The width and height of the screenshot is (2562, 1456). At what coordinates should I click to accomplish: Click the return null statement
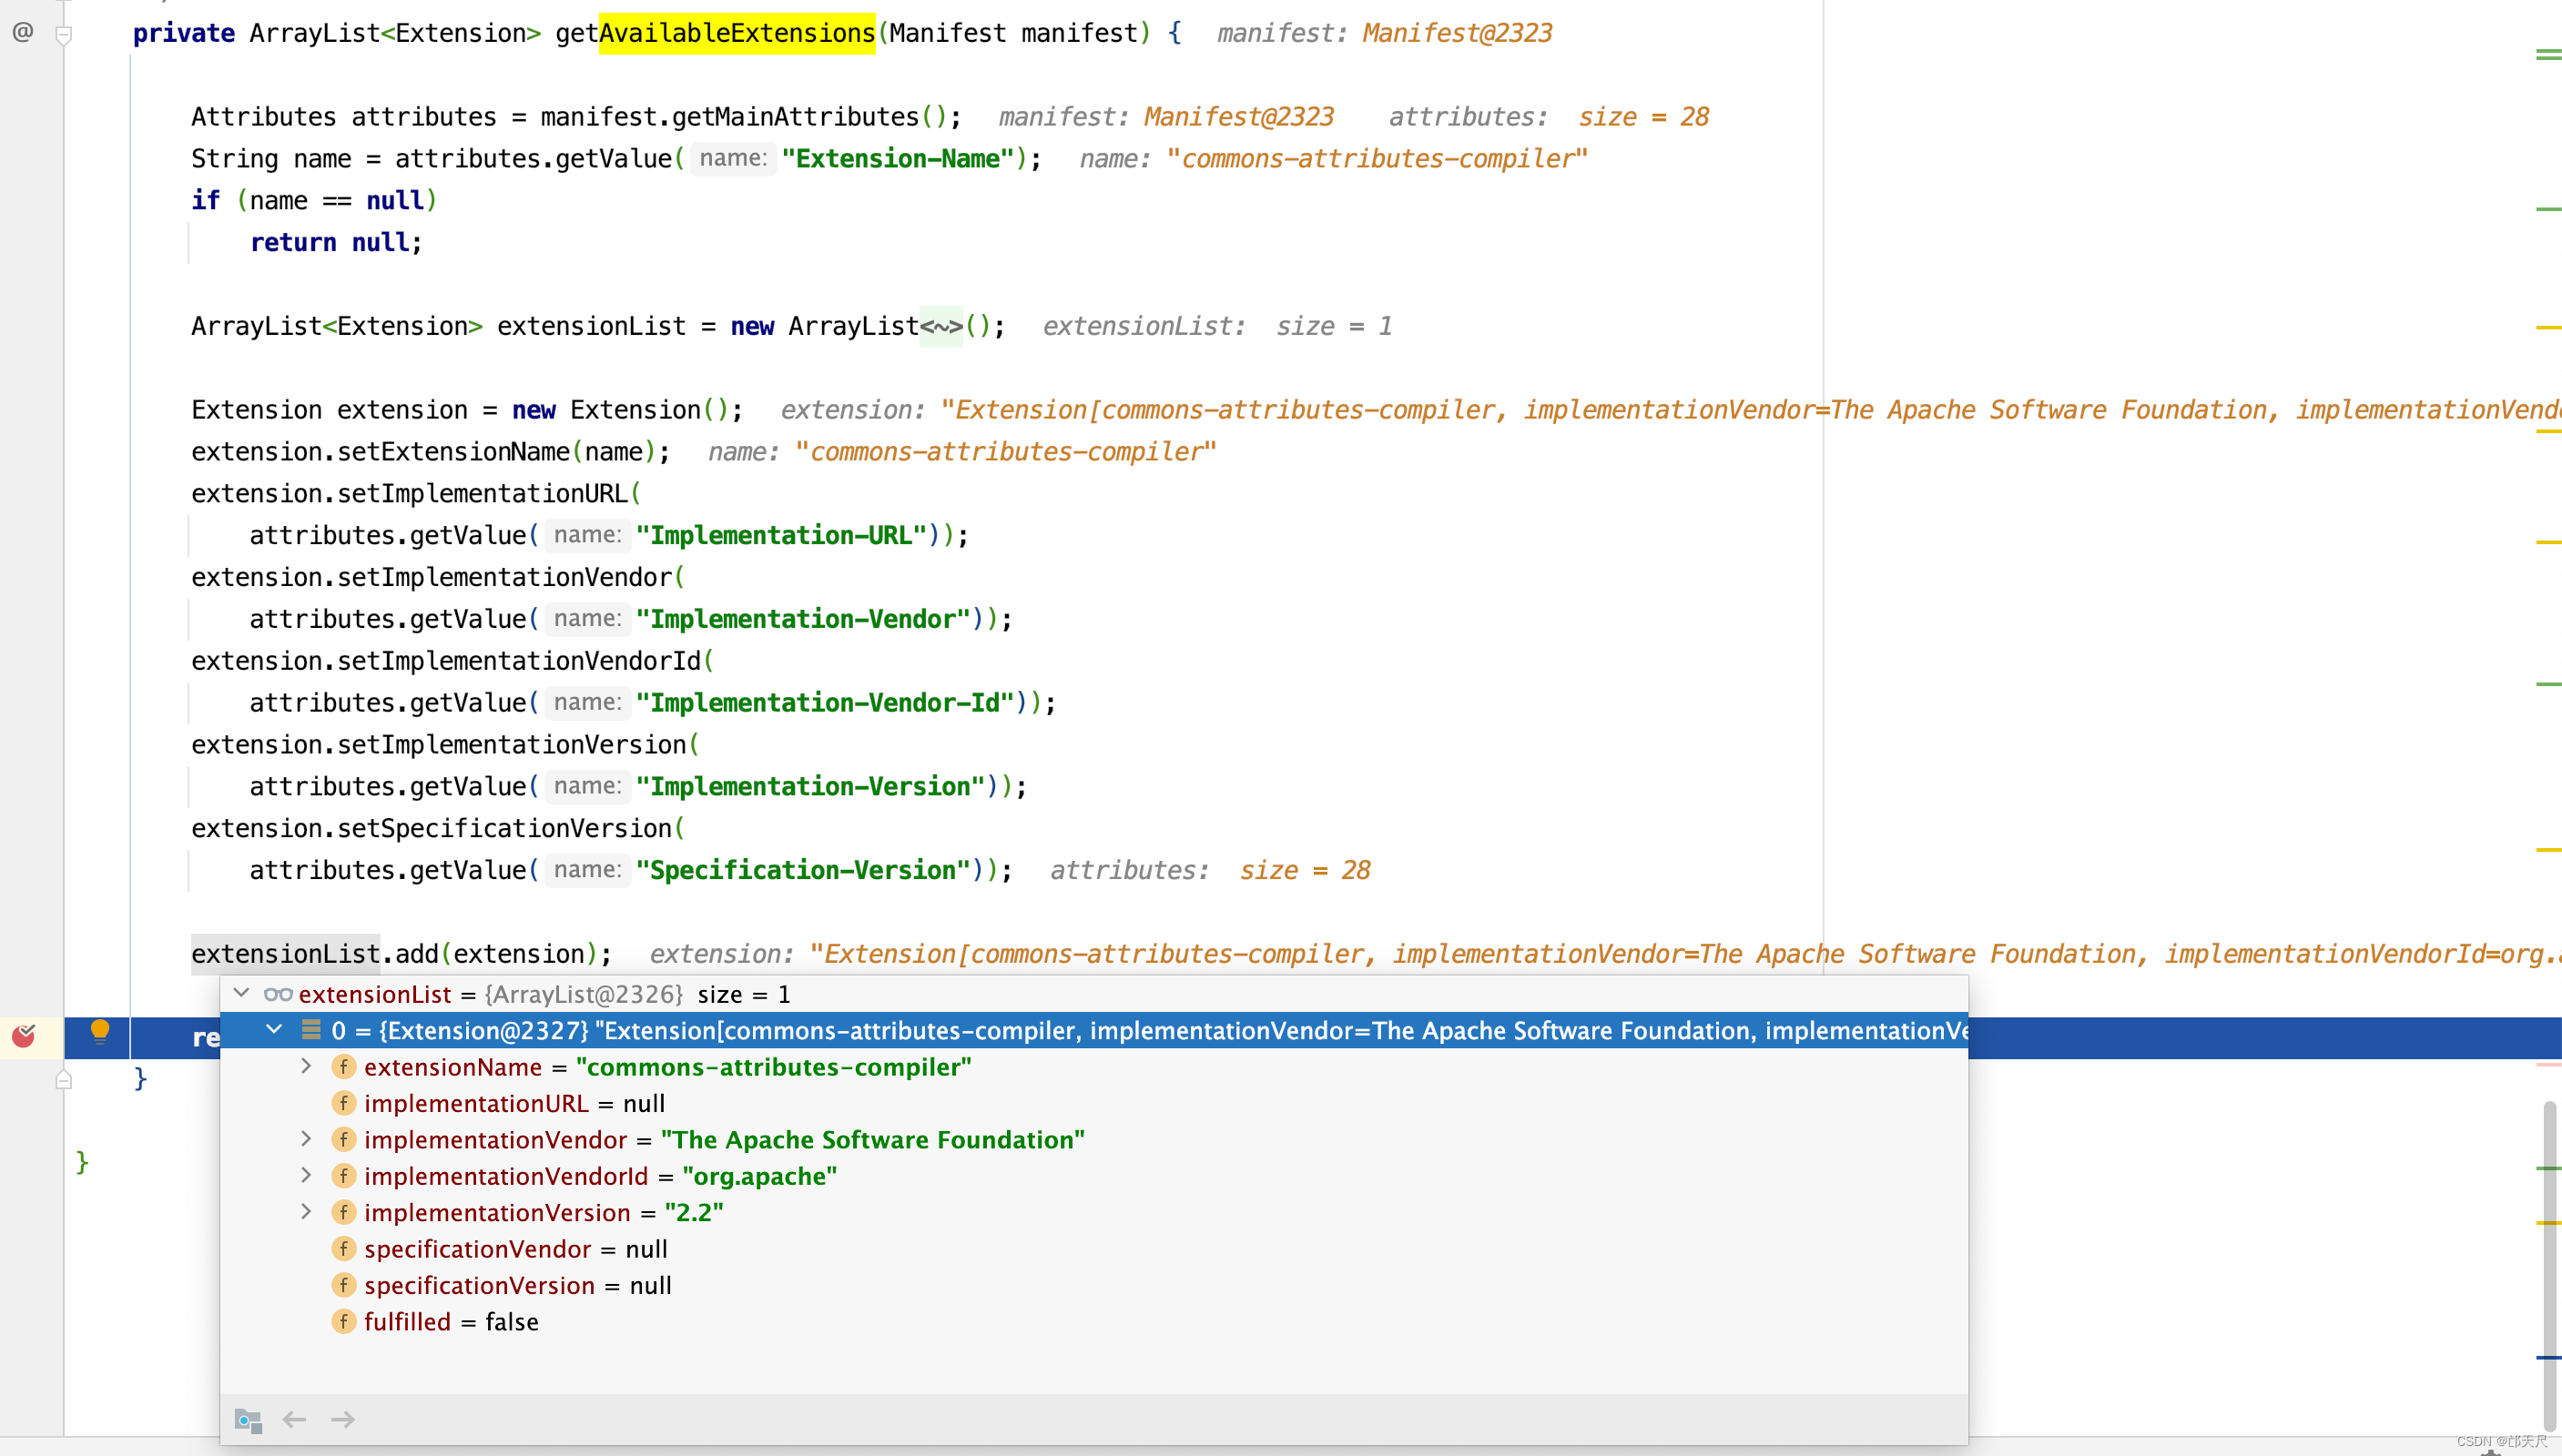coord(336,242)
